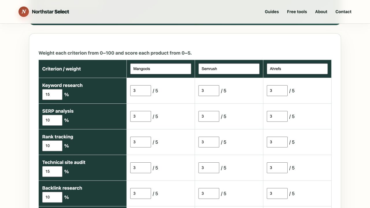Set Ahrefs score for Keyword research
The height and width of the screenshot is (208, 370).
[x=277, y=91]
